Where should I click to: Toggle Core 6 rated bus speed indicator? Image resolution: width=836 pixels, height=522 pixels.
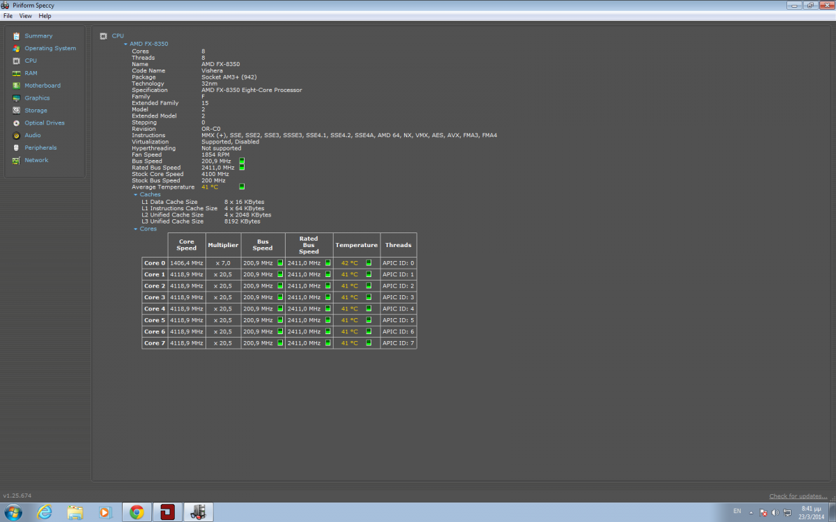[327, 331]
